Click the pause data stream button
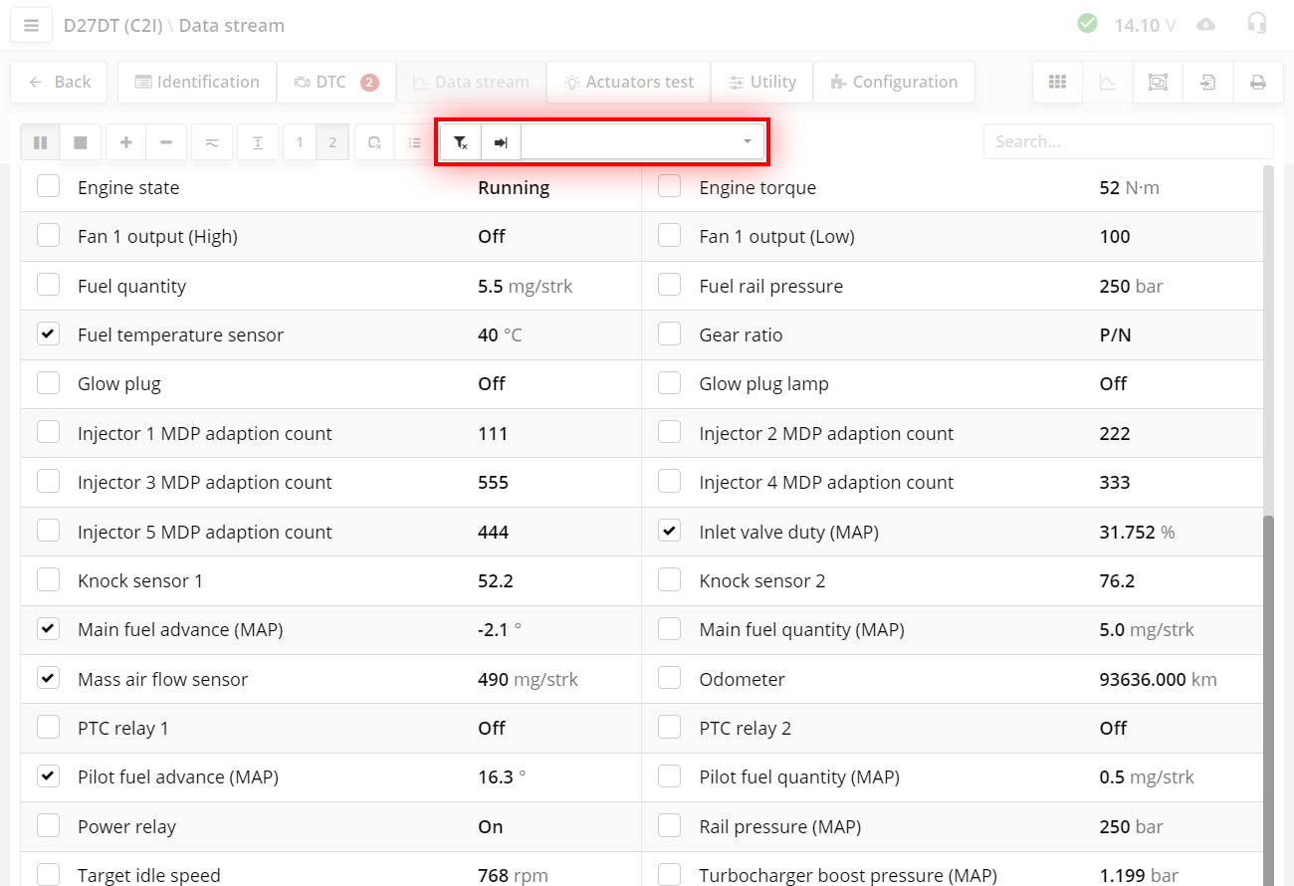 pyautogui.click(x=40, y=142)
